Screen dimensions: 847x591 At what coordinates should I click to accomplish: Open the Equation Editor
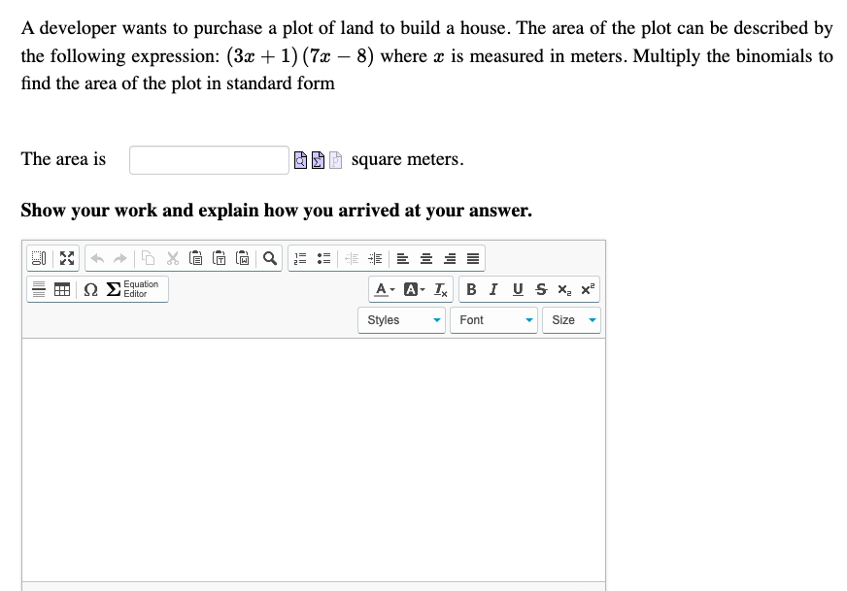tap(133, 289)
